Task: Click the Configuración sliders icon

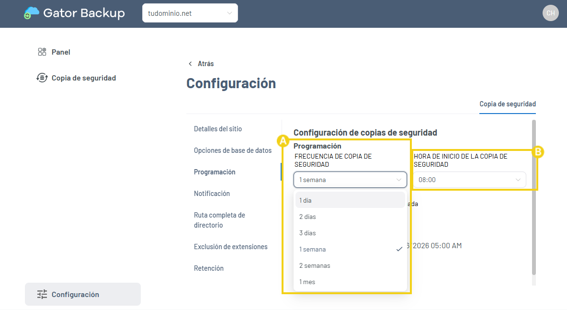Action: coord(42,295)
